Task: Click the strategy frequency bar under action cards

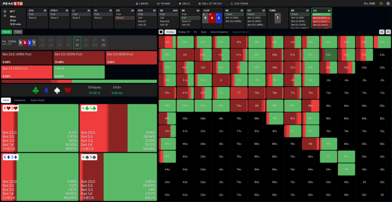Action: point(79,81)
